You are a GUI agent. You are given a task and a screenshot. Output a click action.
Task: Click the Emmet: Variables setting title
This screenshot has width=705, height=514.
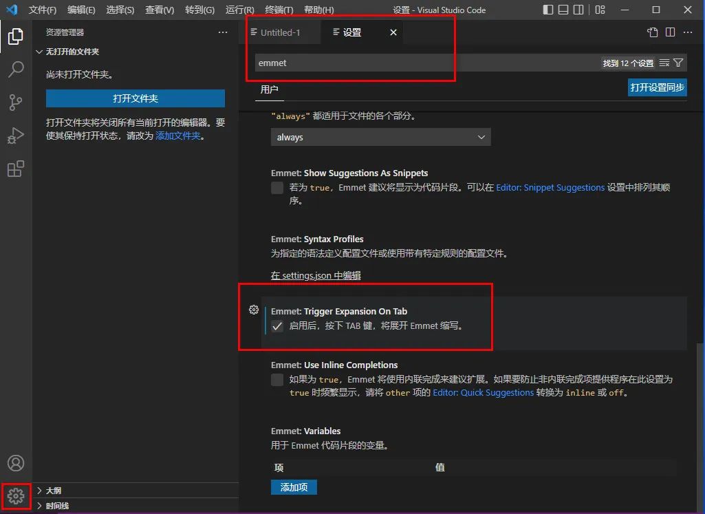point(306,431)
